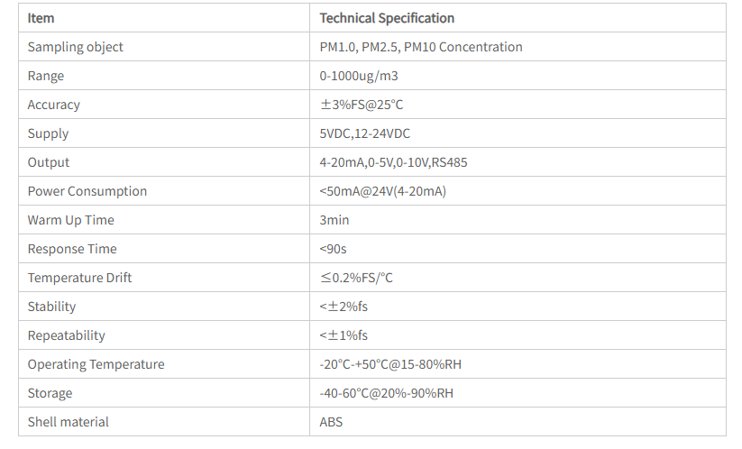Click the 'Item' column header
The height and width of the screenshot is (449, 742).
[x=41, y=18]
